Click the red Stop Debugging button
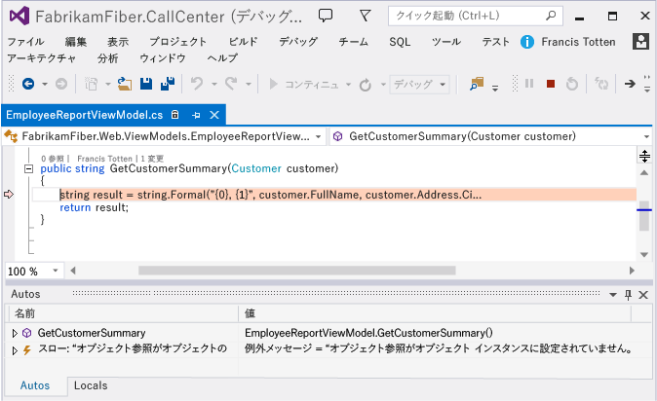Screen dimensions: 657x401 [551, 84]
